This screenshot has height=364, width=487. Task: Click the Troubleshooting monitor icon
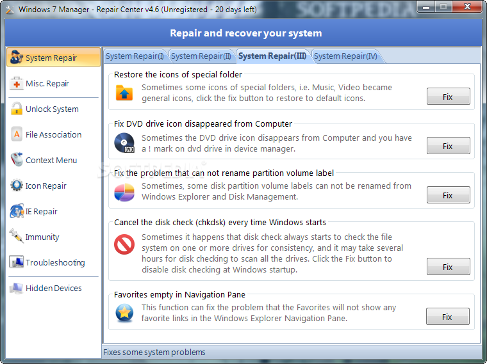click(16, 262)
